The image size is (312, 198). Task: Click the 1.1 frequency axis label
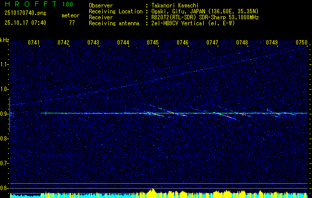point(4,64)
